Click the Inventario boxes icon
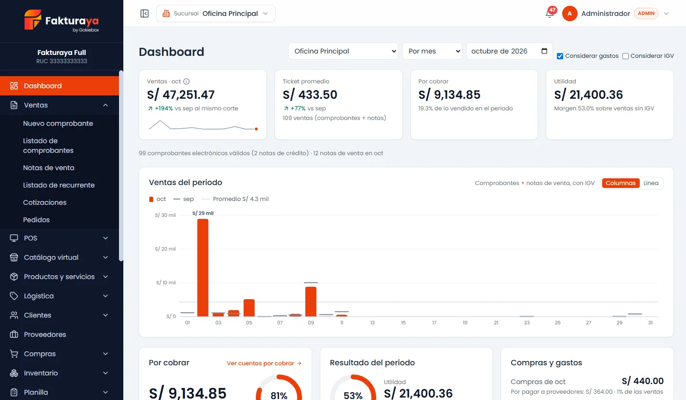Image resolution: width=686 pixels, height=400 pixels. pyautogui.click(x=14, y=373)
